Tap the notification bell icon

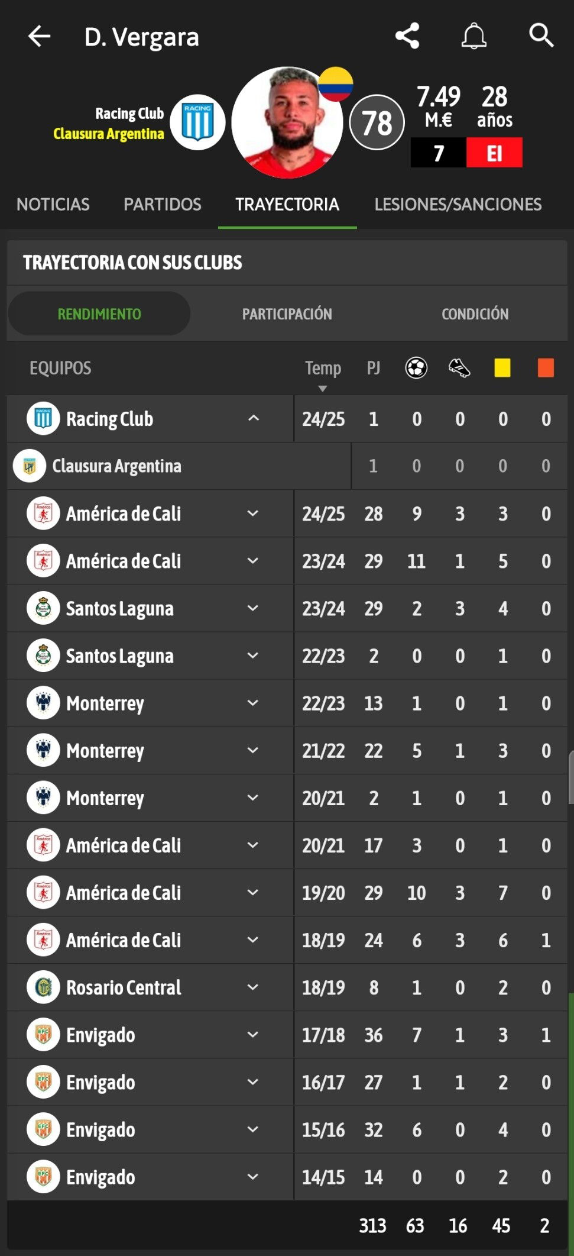474,36
